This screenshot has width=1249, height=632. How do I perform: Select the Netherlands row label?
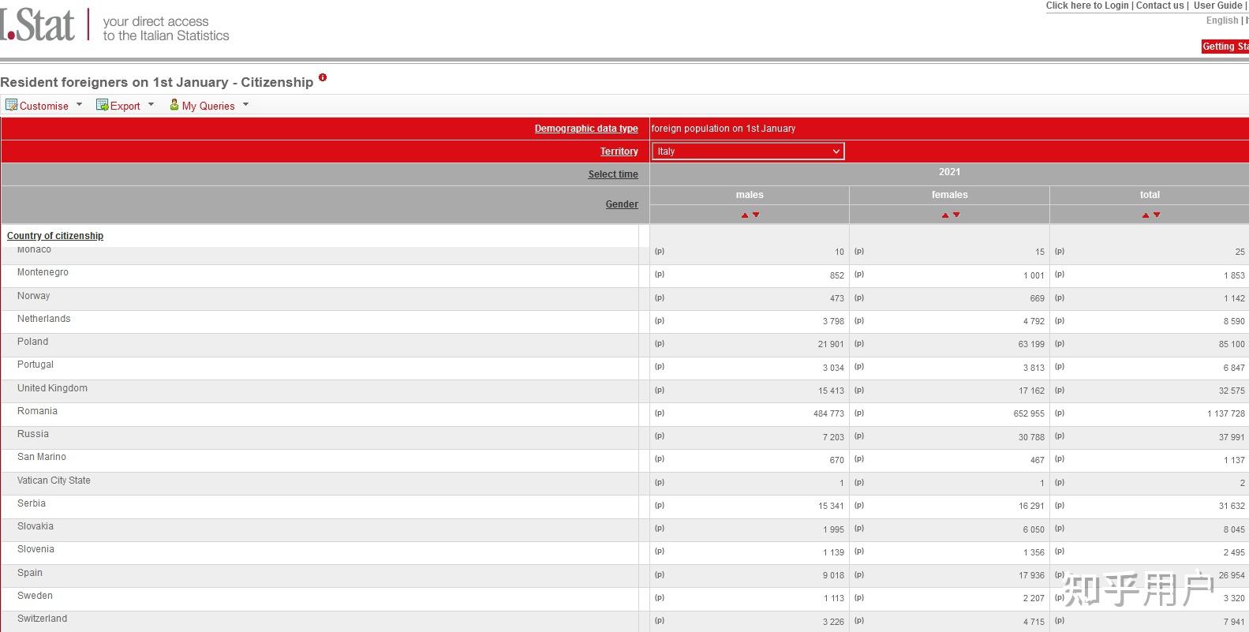point(44,319)
